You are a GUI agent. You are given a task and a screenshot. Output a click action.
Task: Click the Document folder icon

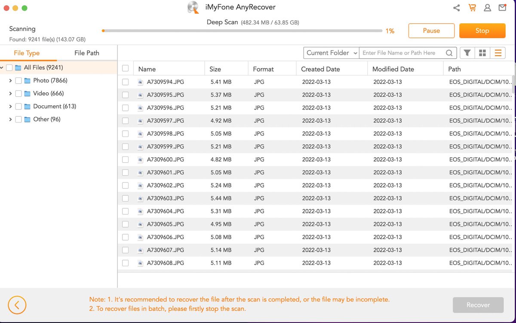click(28, 107)
